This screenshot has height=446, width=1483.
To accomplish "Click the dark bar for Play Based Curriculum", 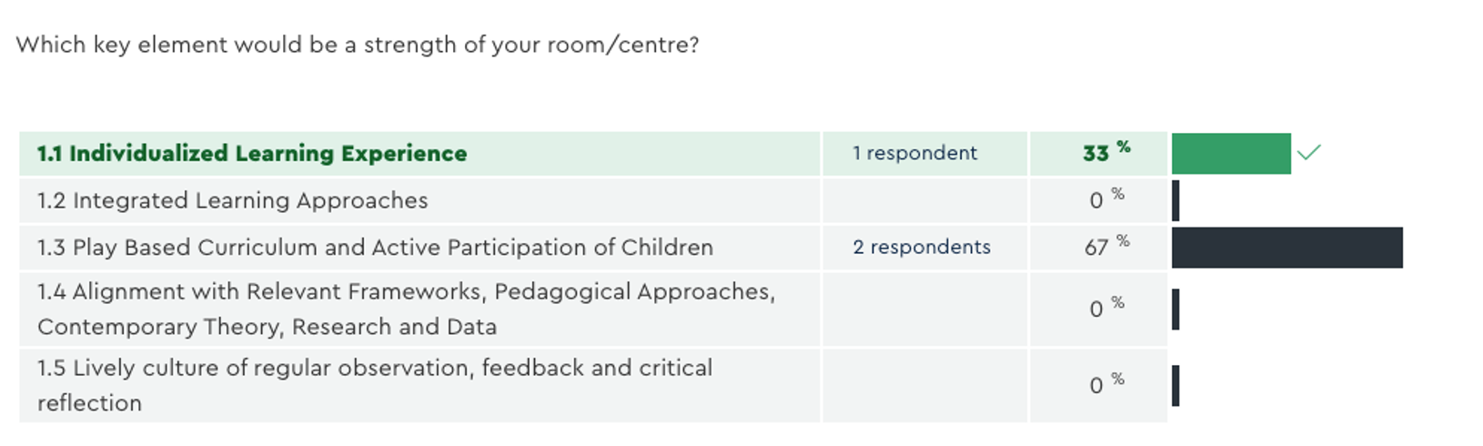I will click(1286, 248).
